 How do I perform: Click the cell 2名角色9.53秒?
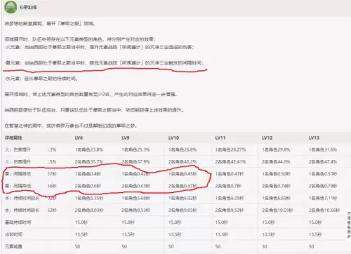click(230, 210)
